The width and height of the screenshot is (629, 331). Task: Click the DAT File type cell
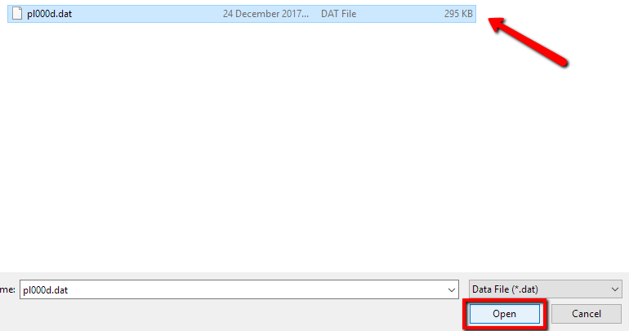pyautogui.click(x=338, y=14)
